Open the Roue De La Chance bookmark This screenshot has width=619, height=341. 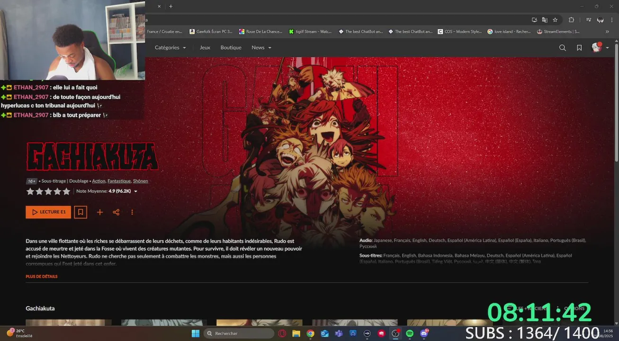click(260, 32)
